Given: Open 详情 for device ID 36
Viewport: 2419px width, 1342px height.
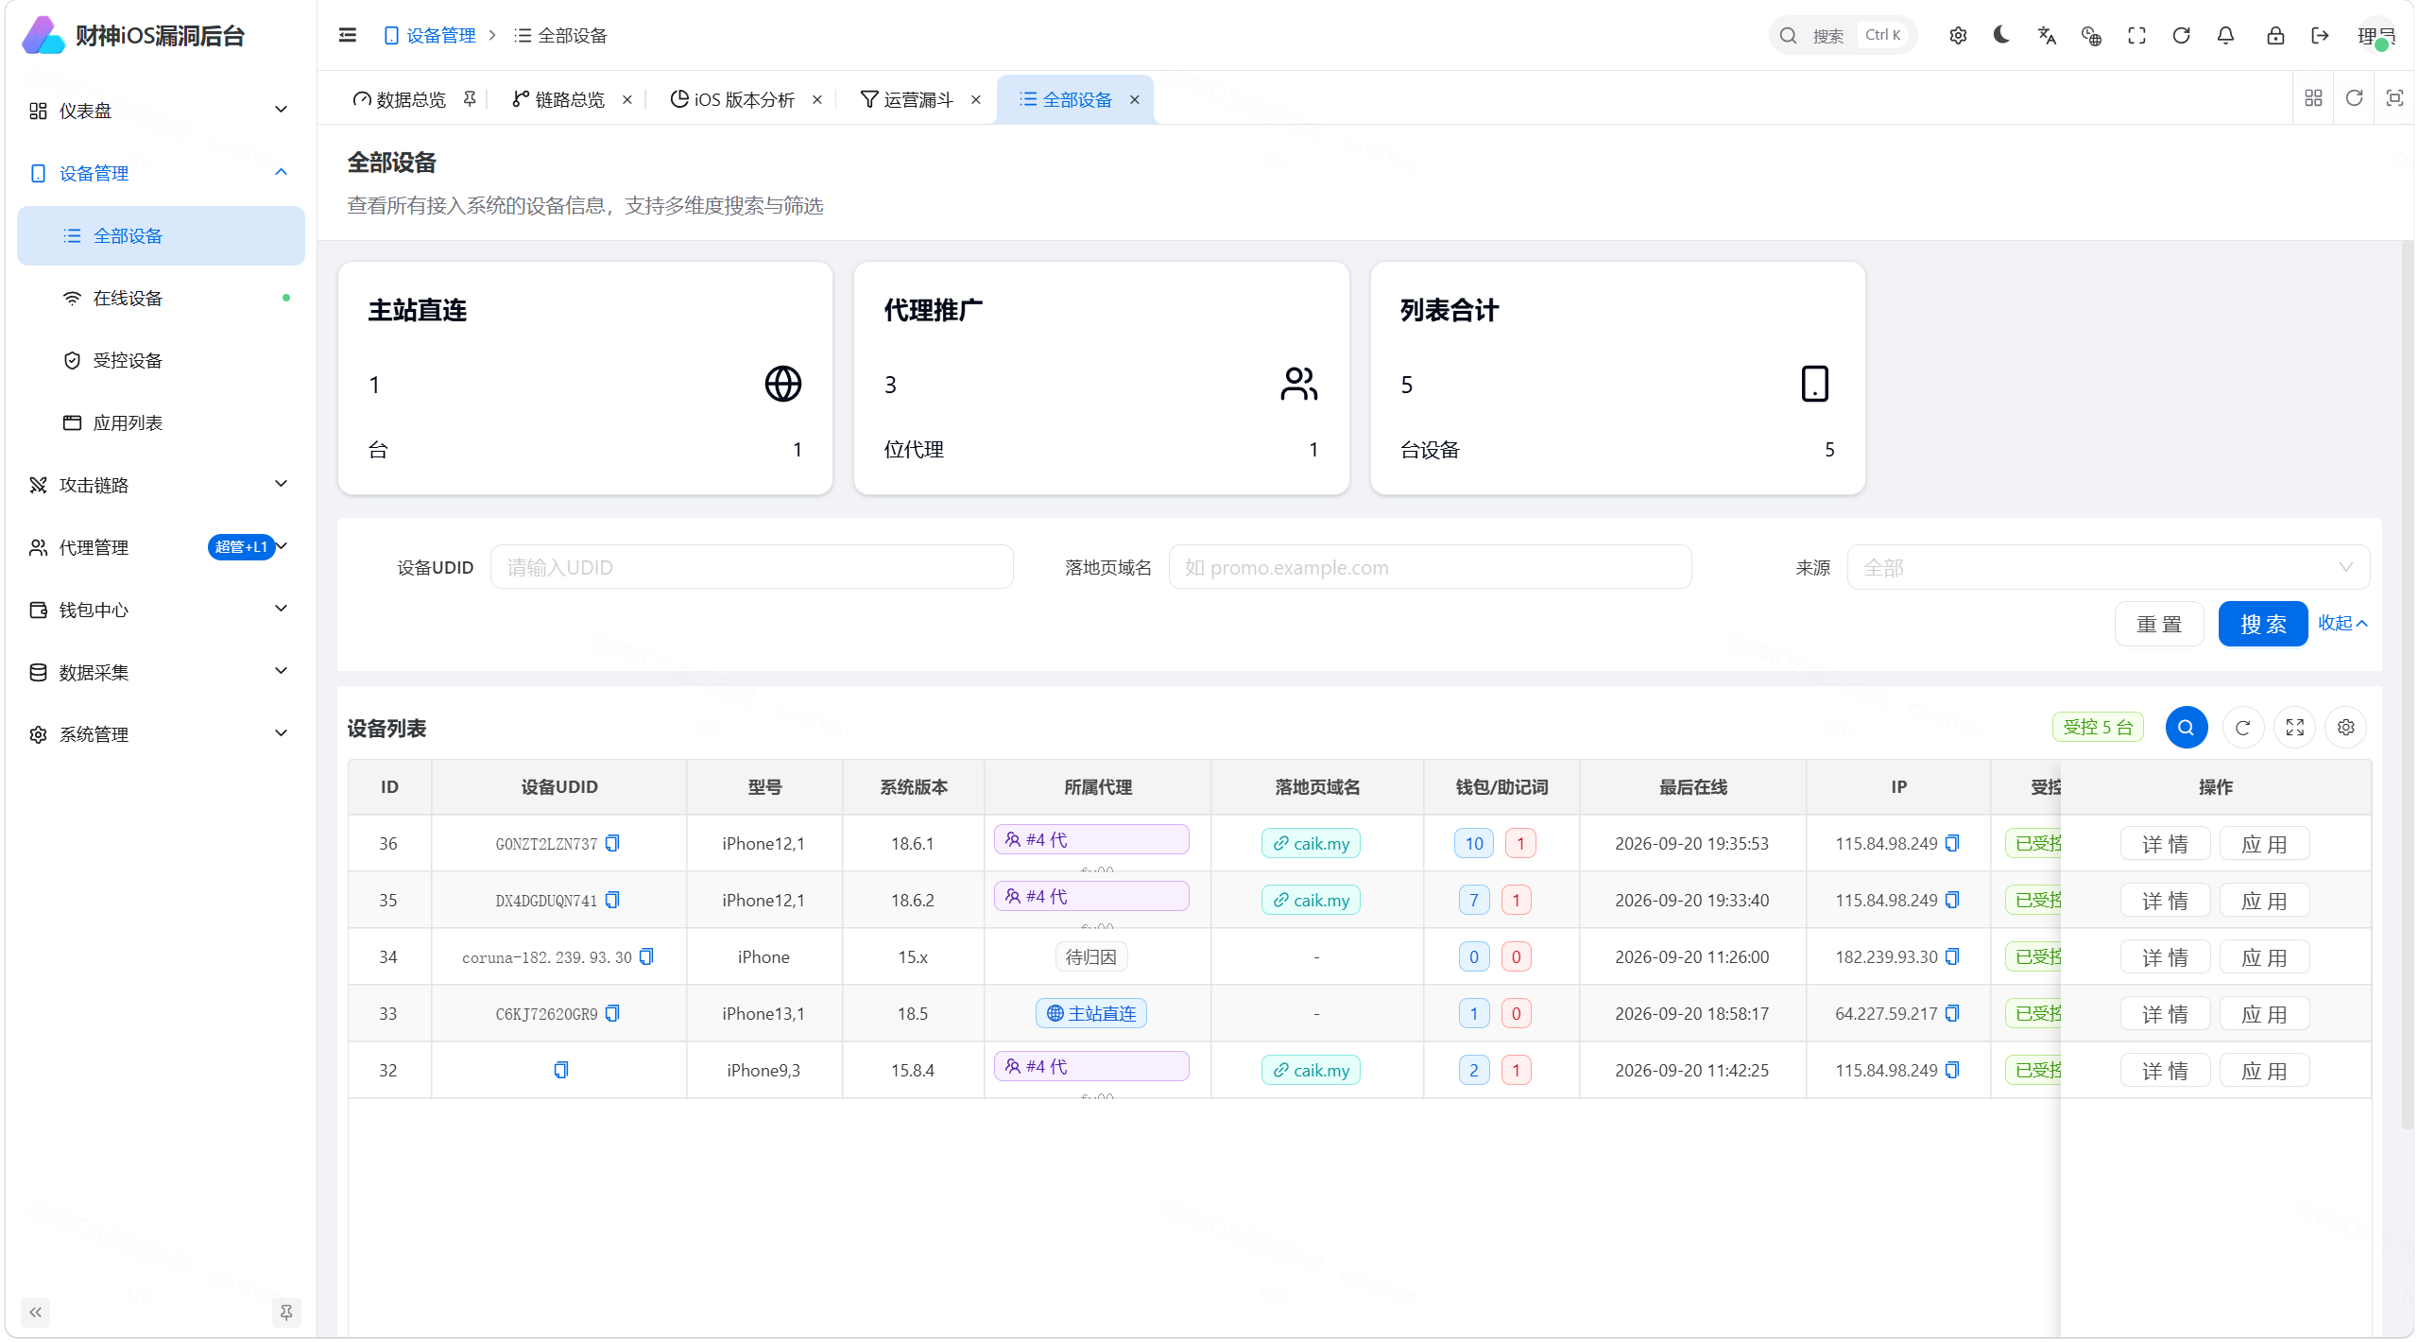Looking at the screenshot, I should pyautogui.click(x=2165, y=844).
